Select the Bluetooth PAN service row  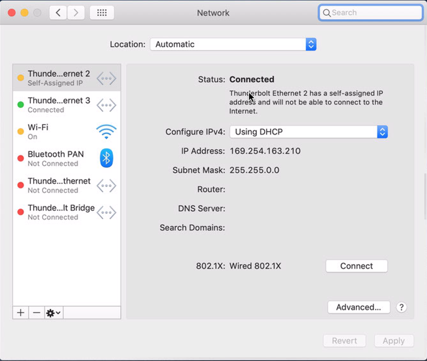click(x=67, y=158)
